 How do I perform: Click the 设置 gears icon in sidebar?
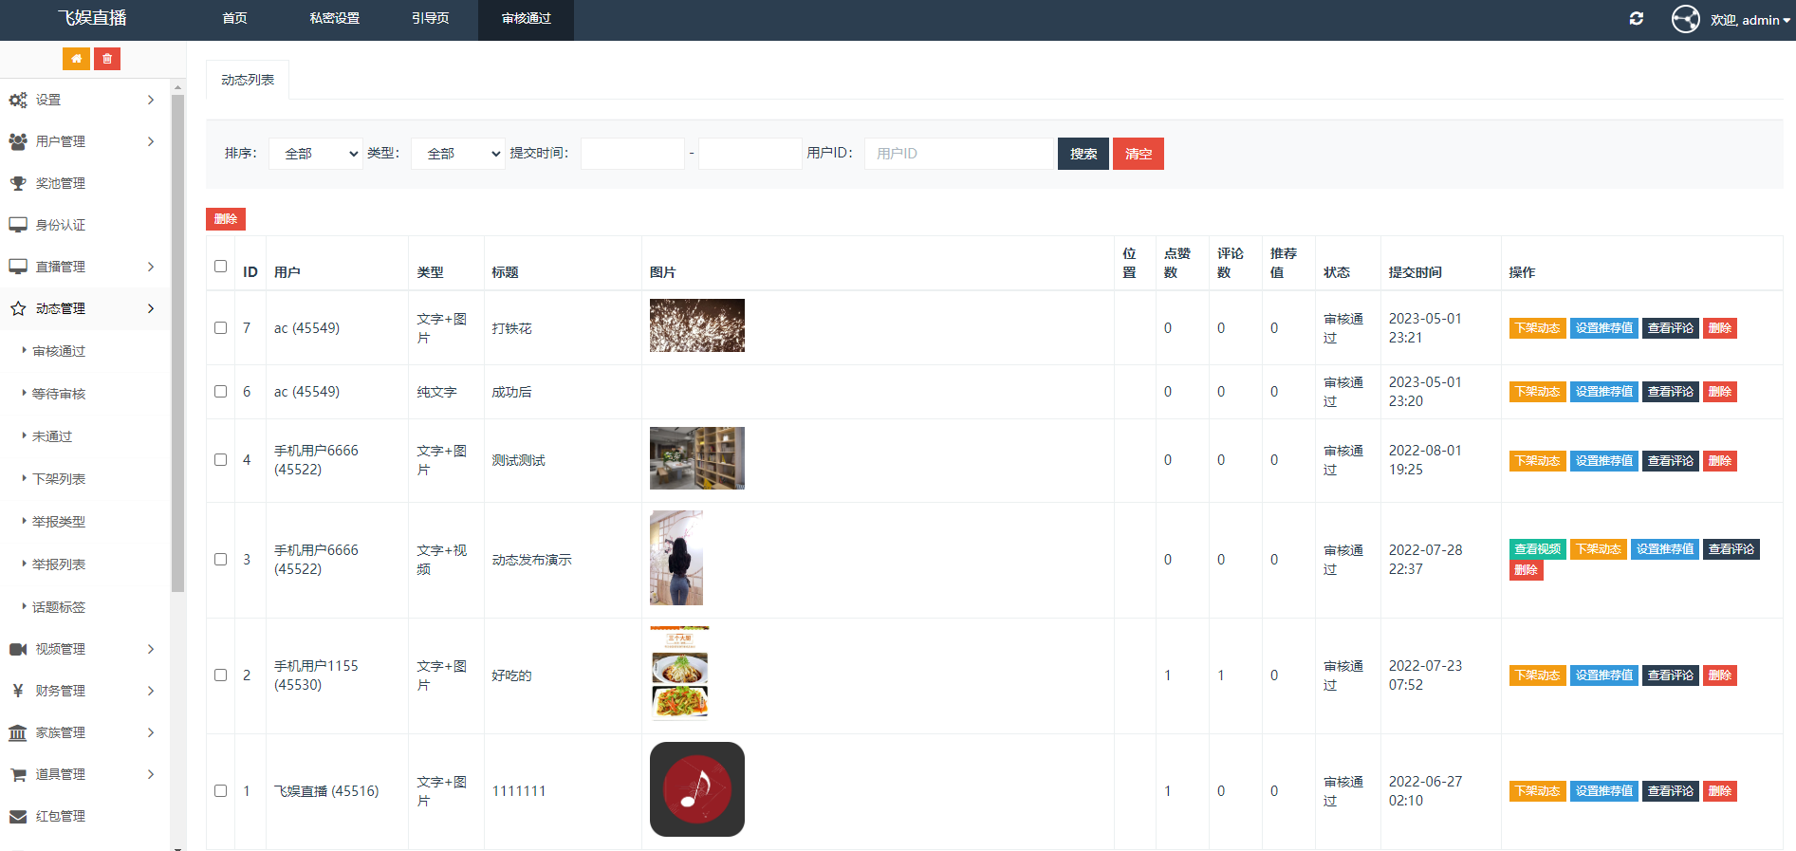pyautogui.click(x=18, y=100)
